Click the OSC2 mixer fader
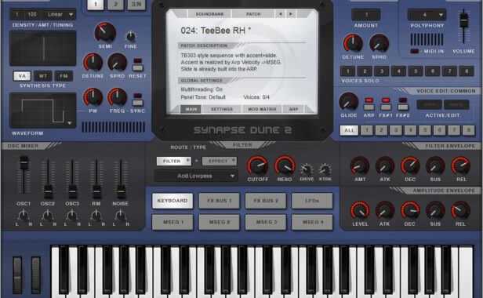The width and height of the screenshot is (483, 298). click(x=48, y=191)
